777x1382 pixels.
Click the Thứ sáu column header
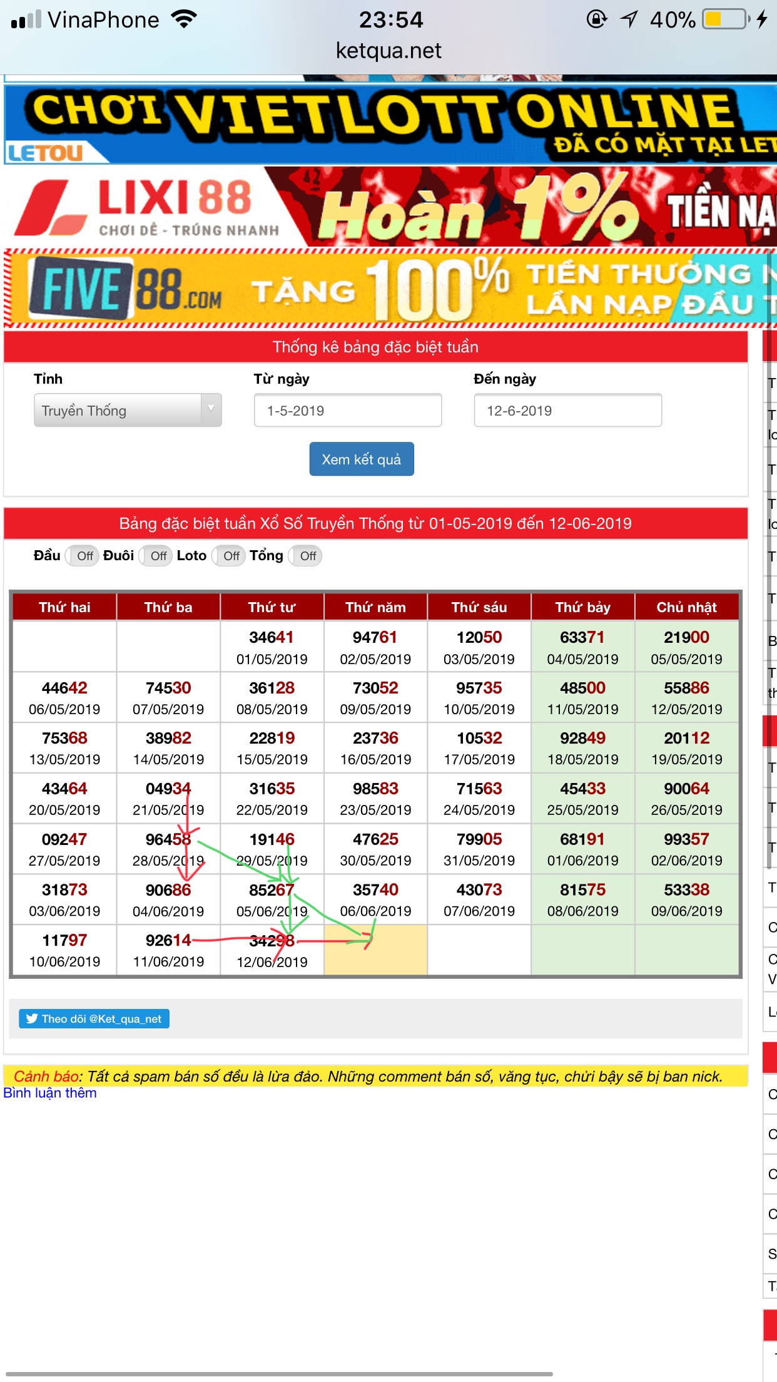pos(479,607)
